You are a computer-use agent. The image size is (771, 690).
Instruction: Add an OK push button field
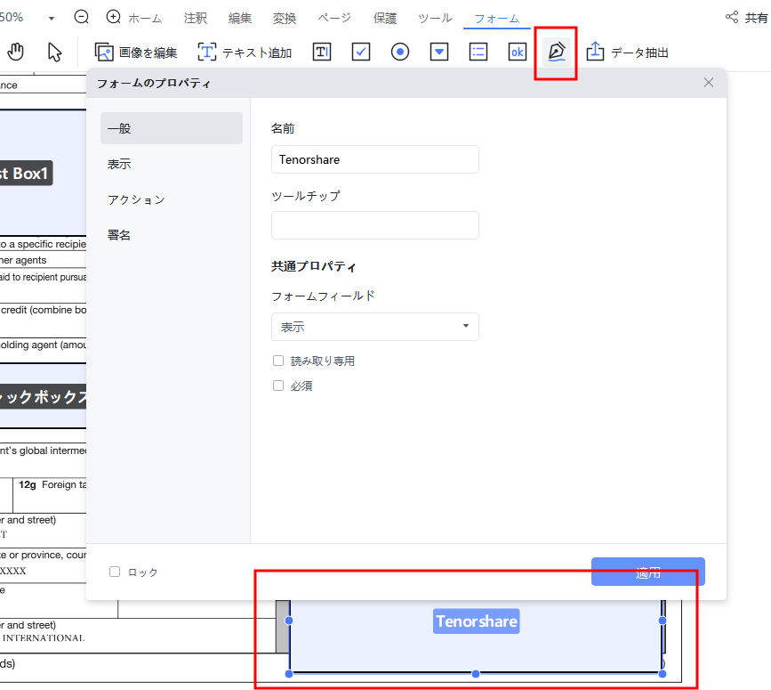pyautogui.click(x=518, y=52)
